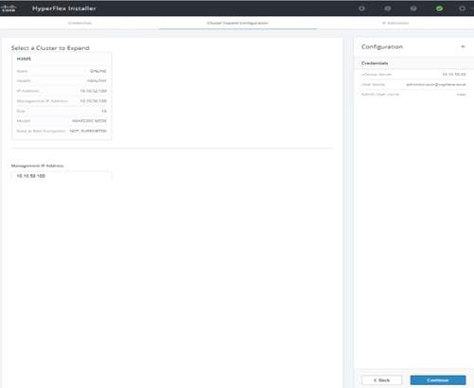Select the Cluster Expand Configuration tab
Image resolution: width=474 pixels, height=388 pixels.
point(237,23)
